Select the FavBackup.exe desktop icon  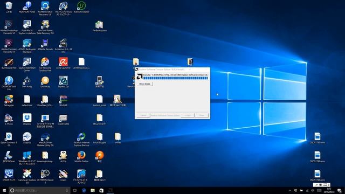point(99,26)
